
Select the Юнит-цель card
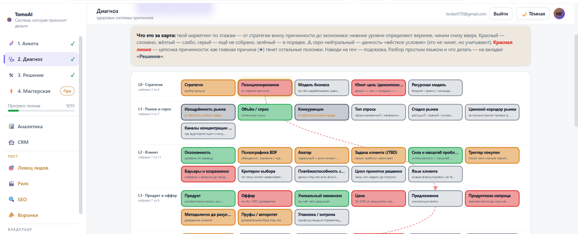(379, 88)
